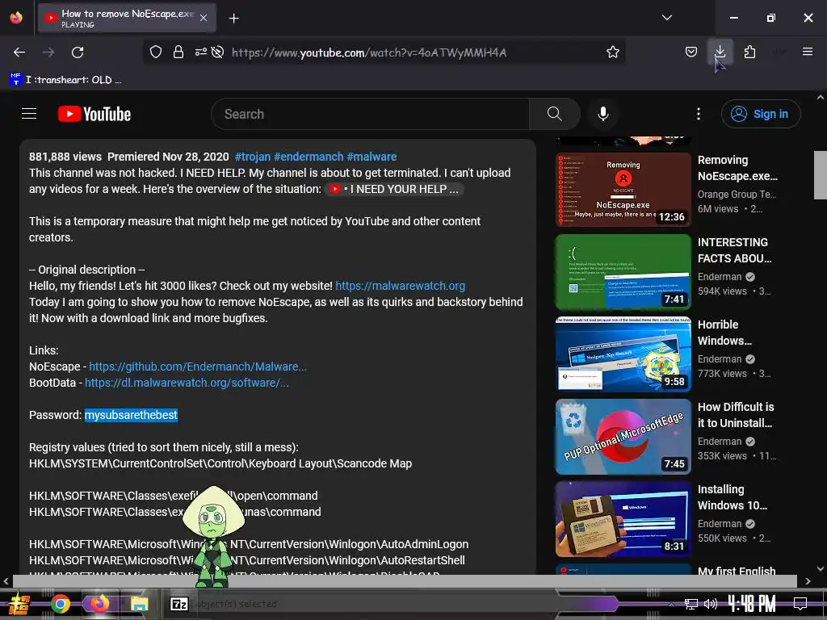Open the BootData dl.malwarewatch.org link
827x620 pixels.
187,383
